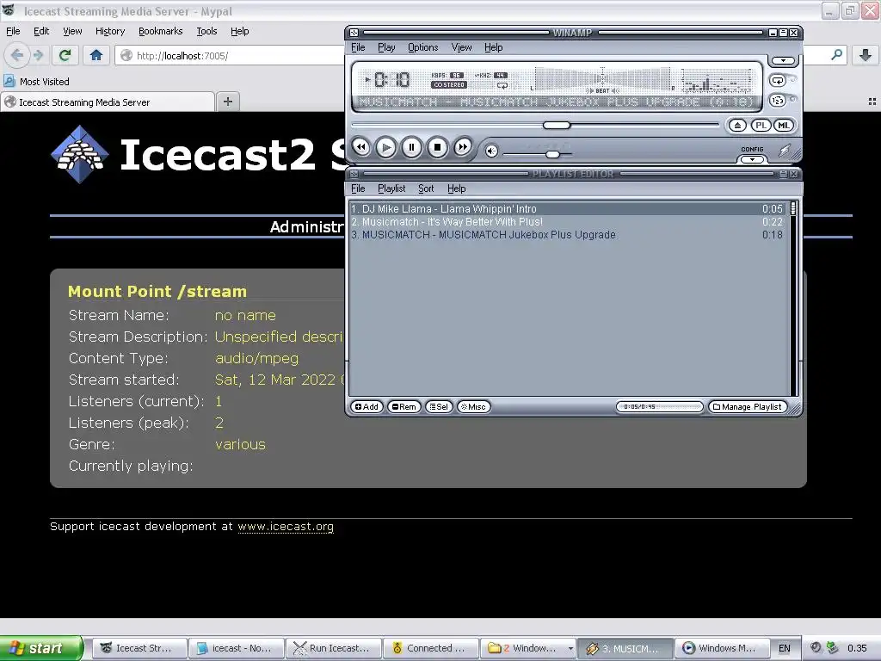881x661 pixels.
Task: Pause Winamp playback
Action: point(412,147)
